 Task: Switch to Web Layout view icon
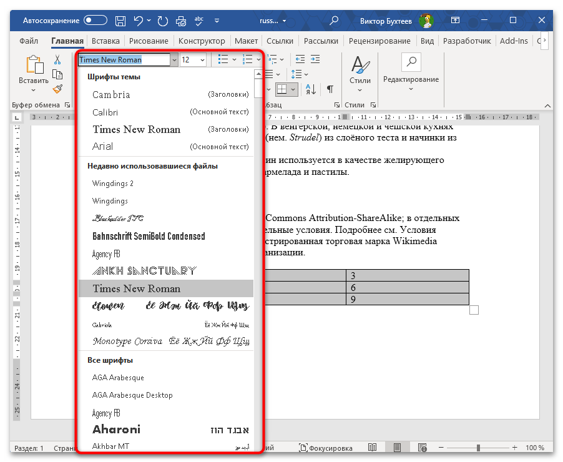pos(423,448)
